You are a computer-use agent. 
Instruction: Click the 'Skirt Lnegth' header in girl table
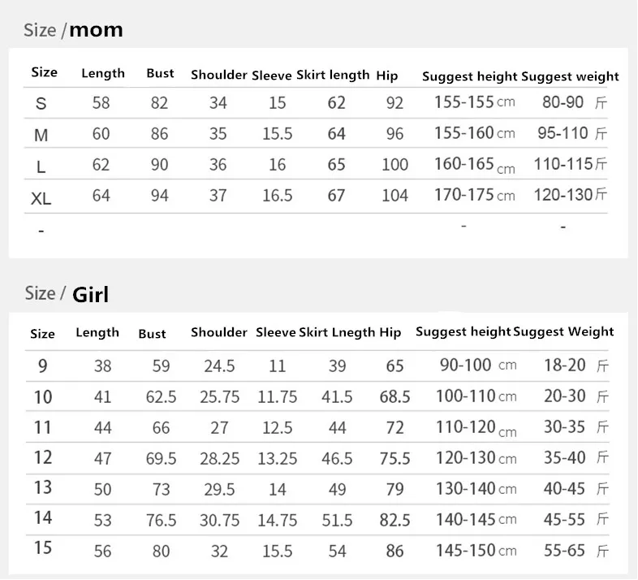tap(337, 332)
